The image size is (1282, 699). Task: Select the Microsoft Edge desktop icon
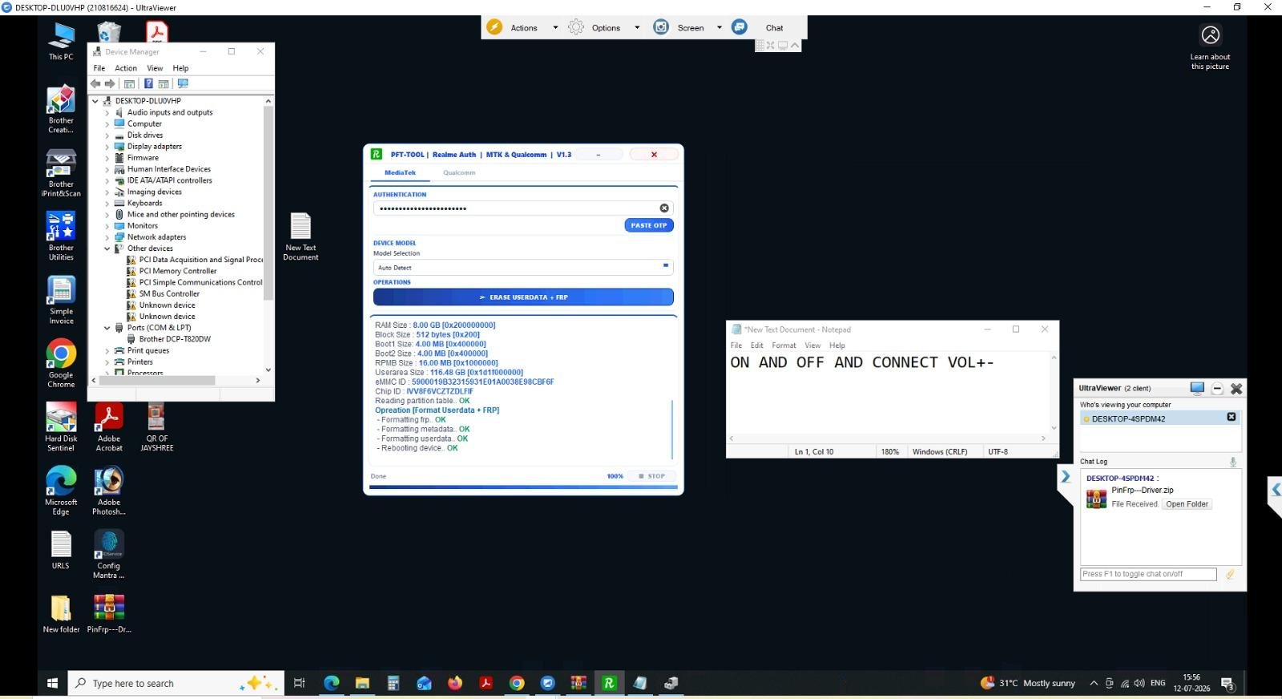(61, 491)
